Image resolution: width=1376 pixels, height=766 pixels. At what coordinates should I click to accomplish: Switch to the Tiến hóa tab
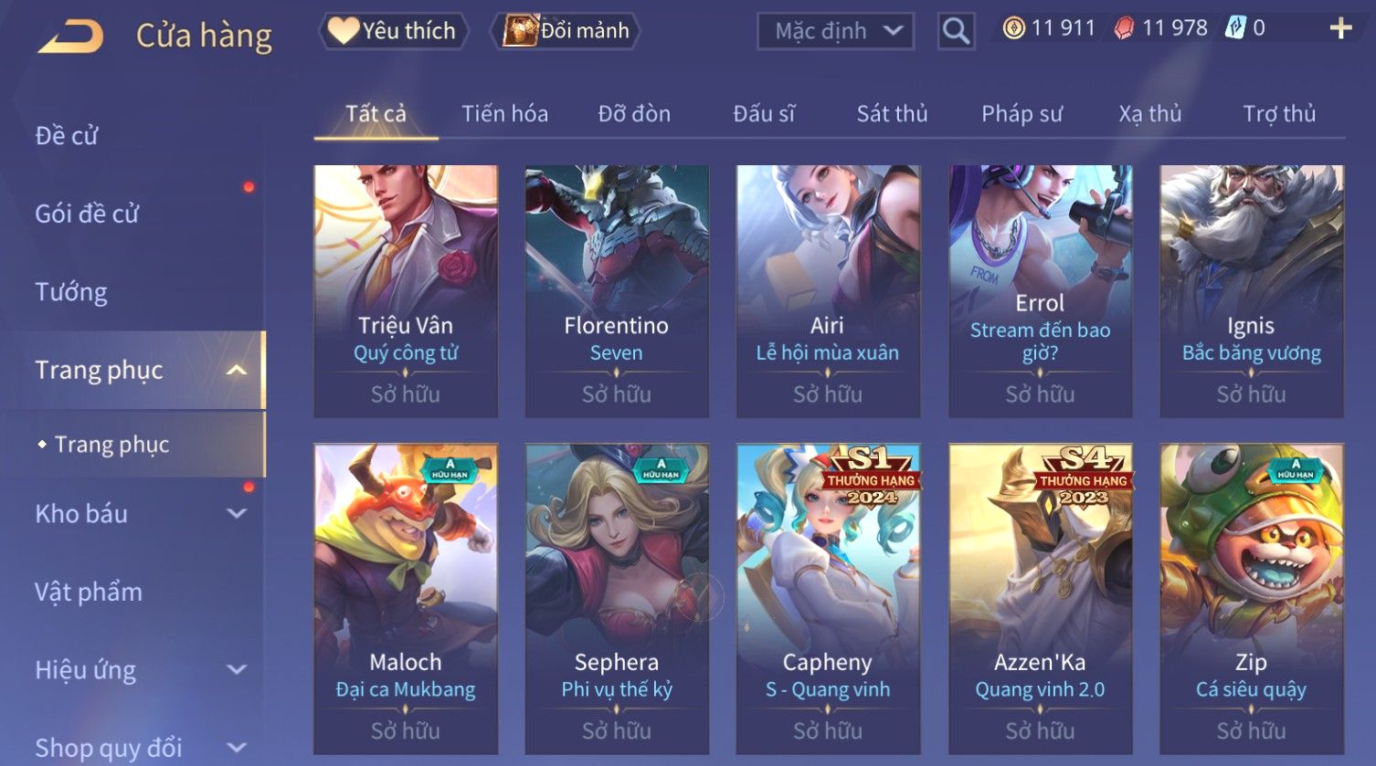click(x=504, y=113)
